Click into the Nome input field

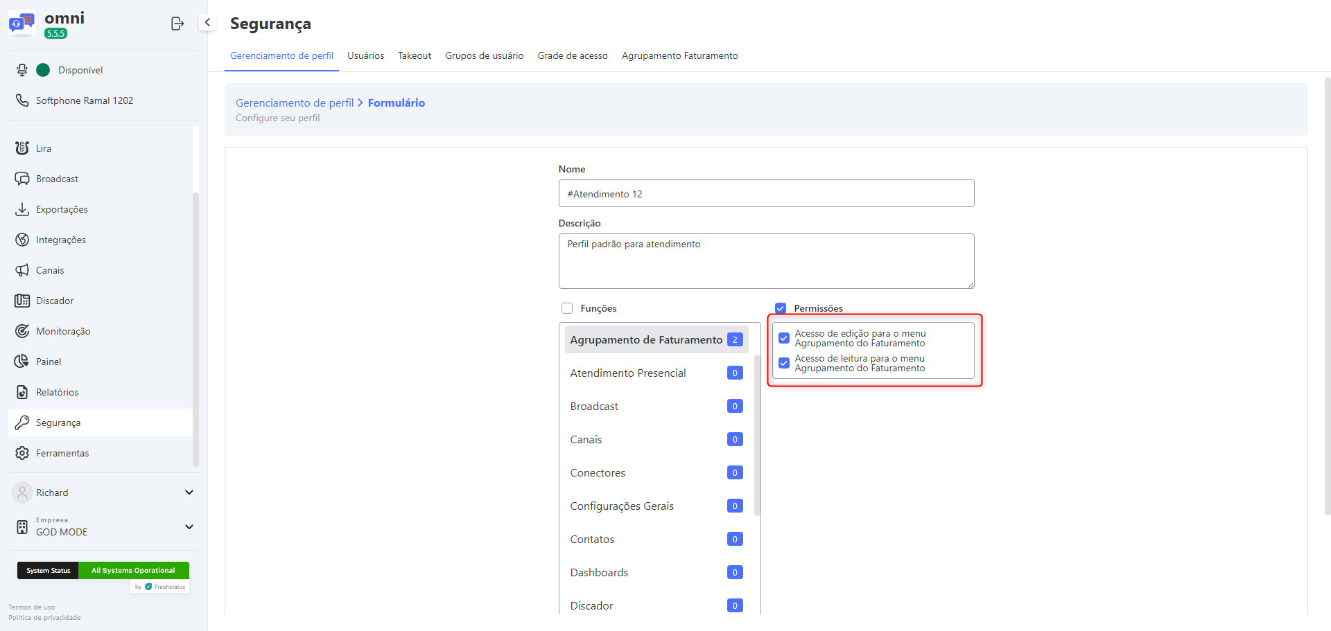(x=766, y=194)
